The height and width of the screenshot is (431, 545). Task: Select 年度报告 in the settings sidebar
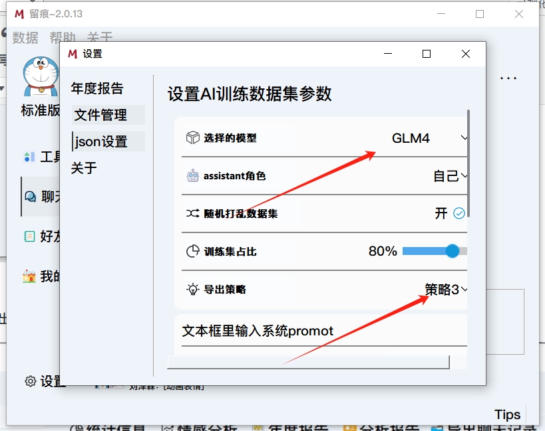click(97, 88)
